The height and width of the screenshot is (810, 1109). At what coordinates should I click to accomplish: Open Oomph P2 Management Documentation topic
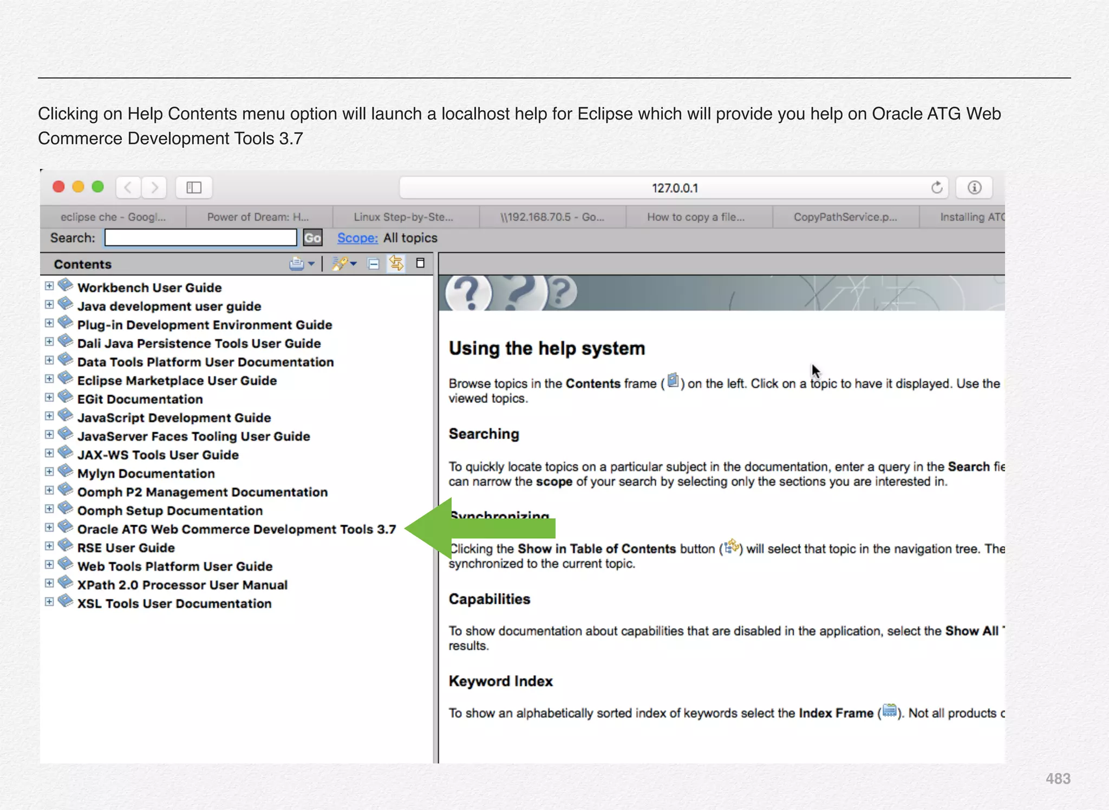[x=203, y=492]
